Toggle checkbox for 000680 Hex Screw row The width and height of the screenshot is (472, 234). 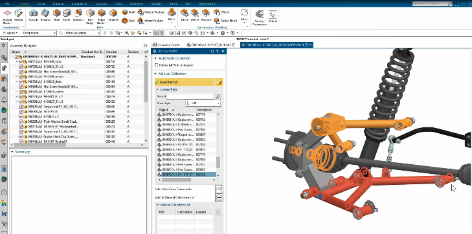coord(21,72)
